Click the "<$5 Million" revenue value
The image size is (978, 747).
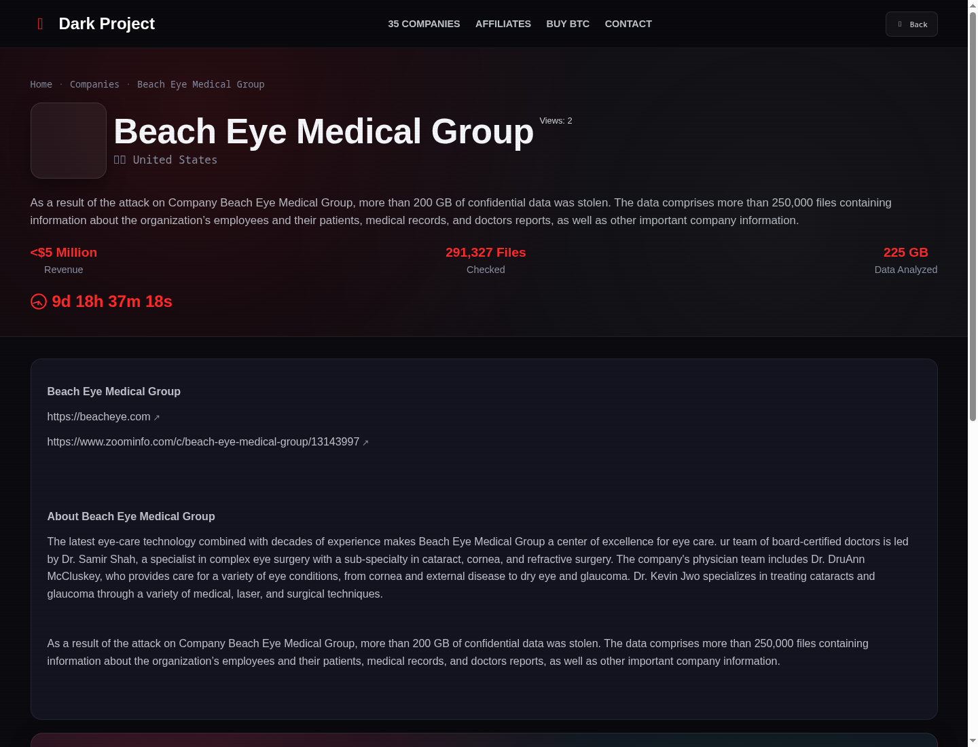pyautogui.click(x=64, y=253)
